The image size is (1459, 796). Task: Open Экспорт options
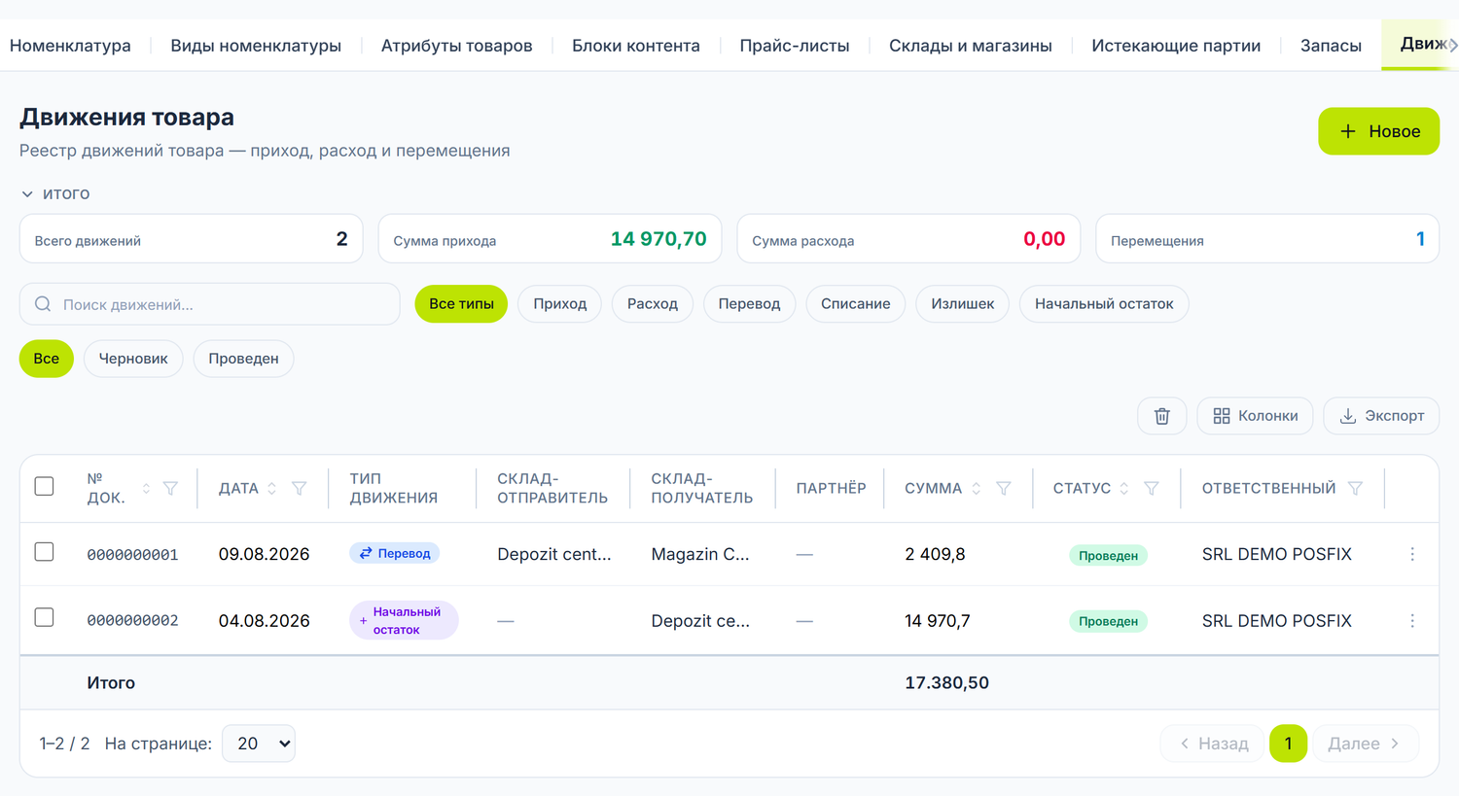click(x=1381, y=416)
